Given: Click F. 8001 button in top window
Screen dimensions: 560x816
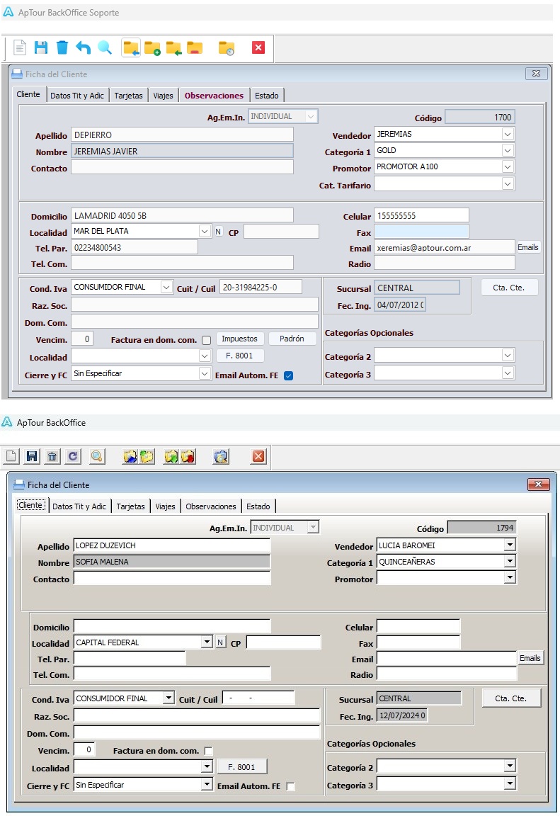Looking at the screenshot, I should [240, 356].
